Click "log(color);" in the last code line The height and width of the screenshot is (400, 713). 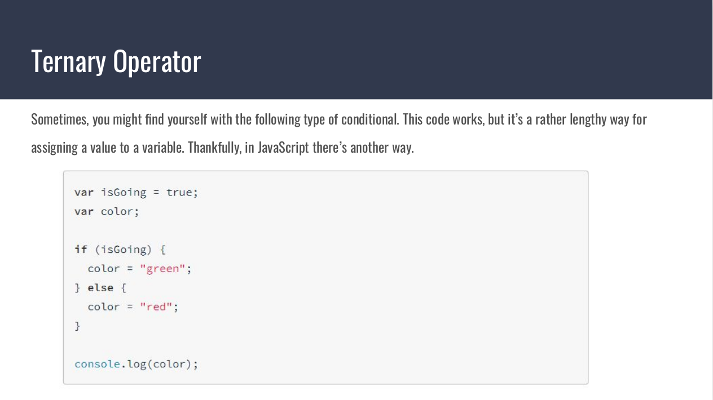(x=162, y=364)
